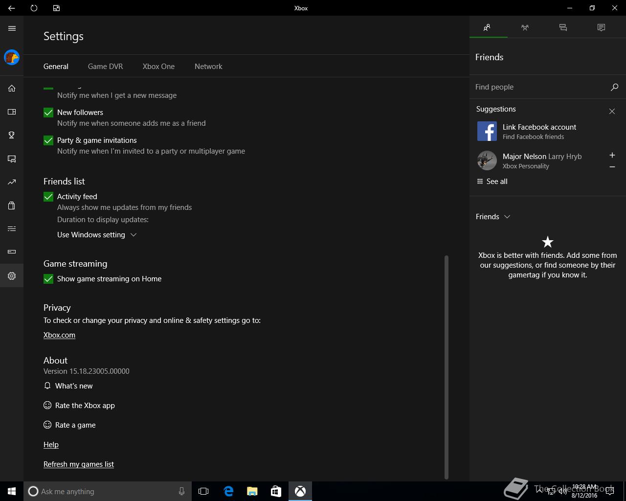Click See all suggestions
Viewport: 626px width, 501px height.
492,182
